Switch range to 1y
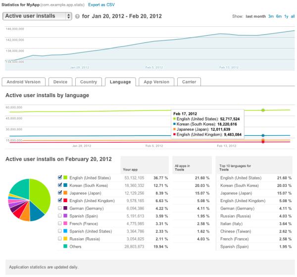The width and height of the screenshot is (297, 277). (286, 16)
